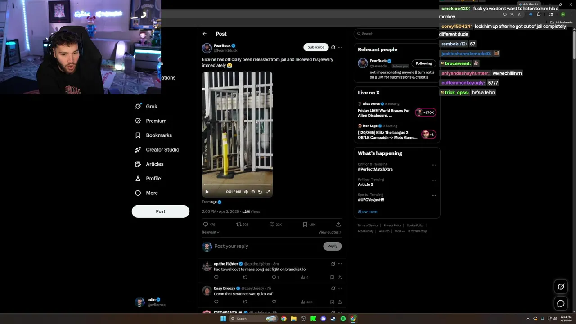Open more options on FearBuck's post
This screenshot has width=576, height=324.
tap(340, 47)
